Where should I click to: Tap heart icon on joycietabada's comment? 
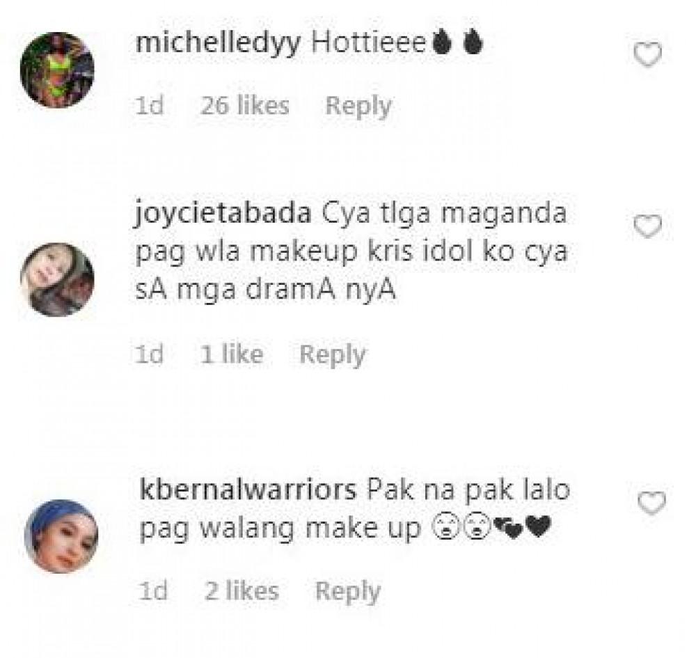(647, 226)
